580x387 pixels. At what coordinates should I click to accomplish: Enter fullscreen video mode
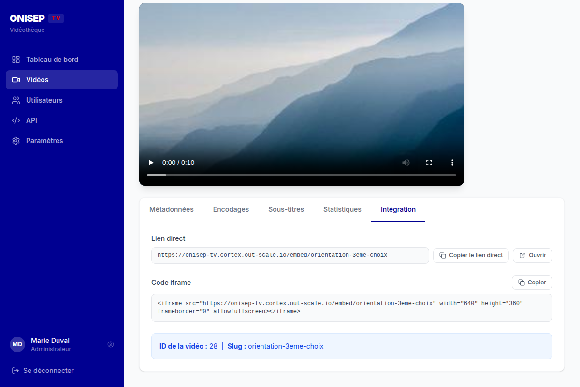(429, 163)
